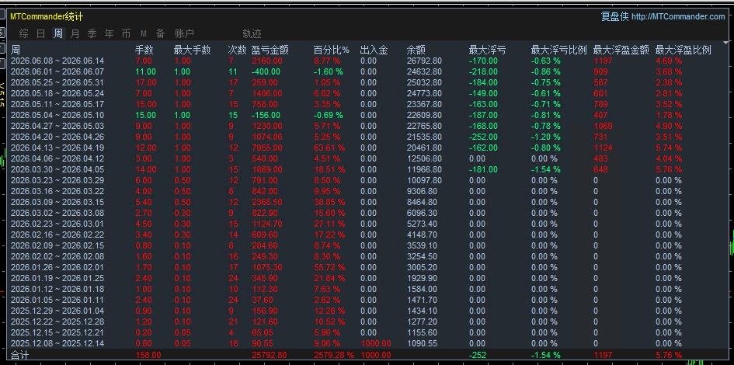This screenshot has height=365, width=734.
Task: Click balance value 26792.80
Action: tap(424, 61)
